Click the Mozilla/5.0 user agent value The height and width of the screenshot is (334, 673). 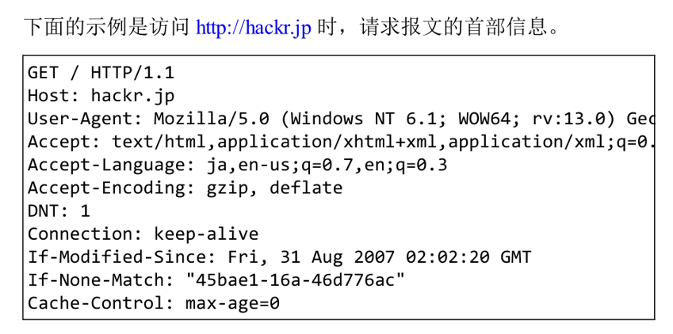pyautogui.click(x=212, y=119)
